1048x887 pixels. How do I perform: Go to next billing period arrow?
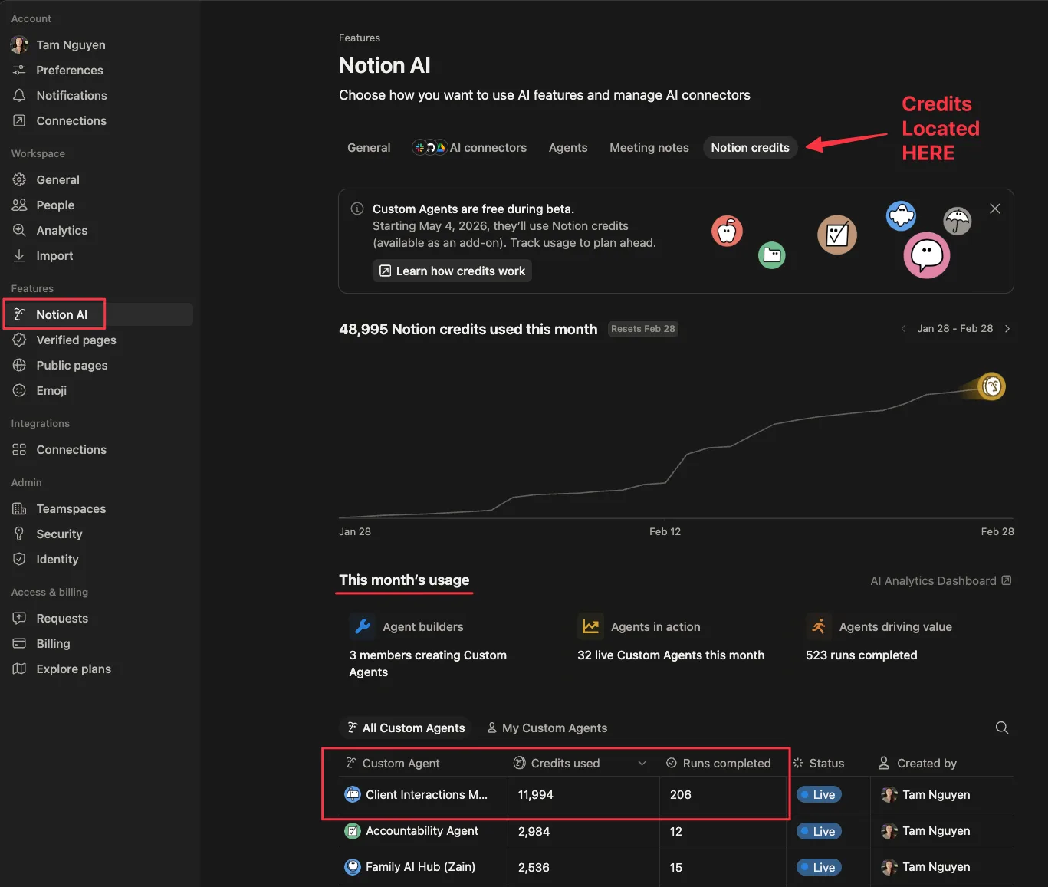(x=1007, y=328)
